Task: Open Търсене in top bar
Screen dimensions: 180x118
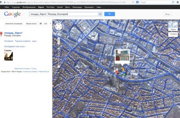Action: (x=16, y=7)
